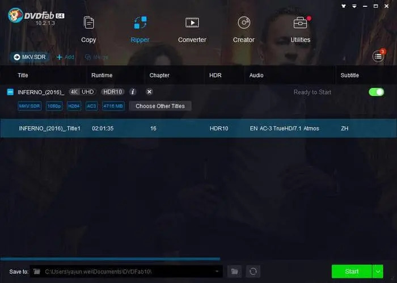Image resolution: width=397 pixels, height=283 pixels.
Task: Click the 4716 MB size tag
Action: point(113,106)
